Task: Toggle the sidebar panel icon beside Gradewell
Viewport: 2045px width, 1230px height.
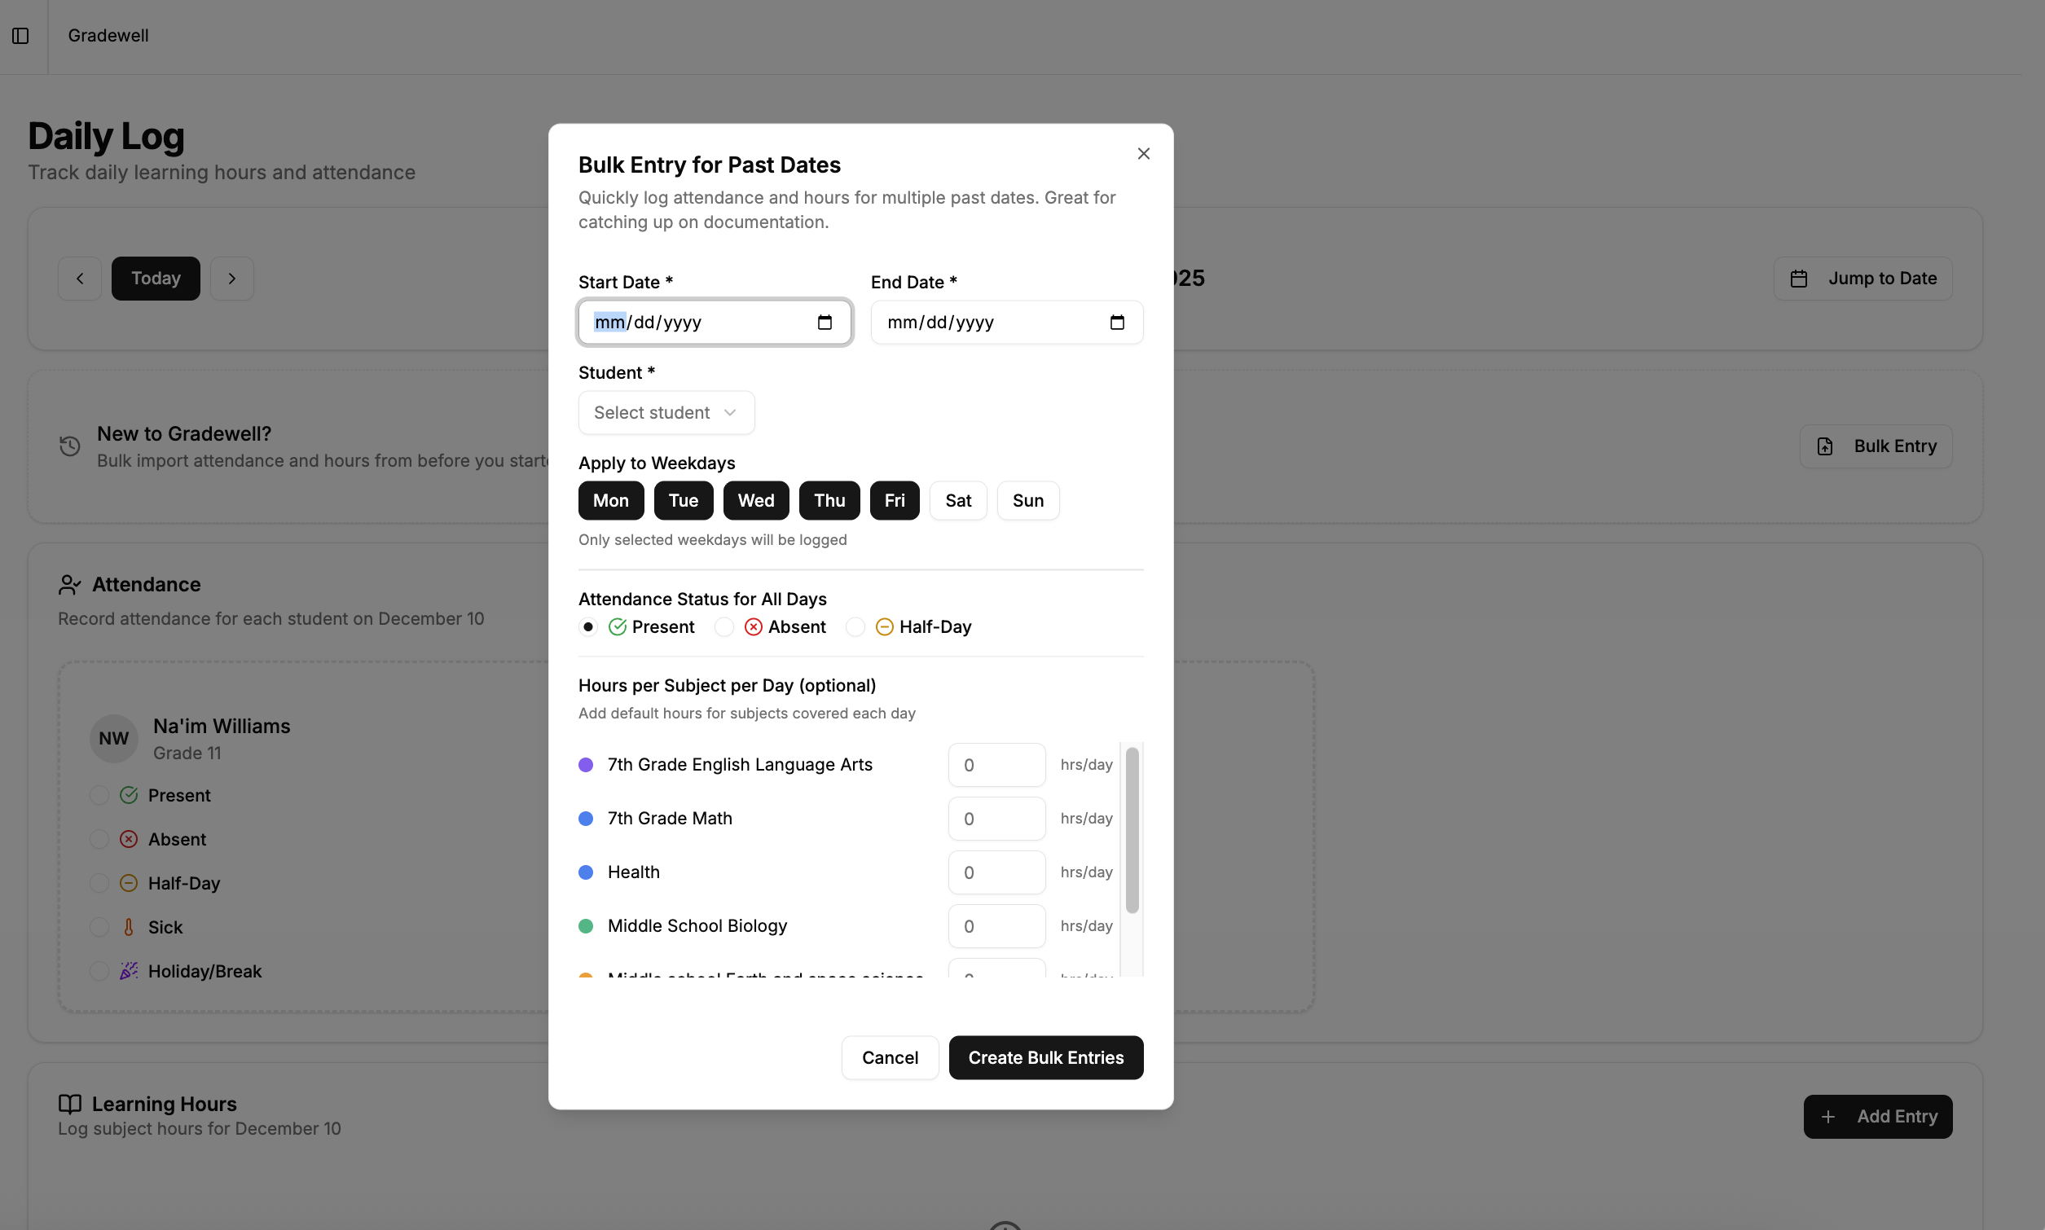Action: pos(20,36)
